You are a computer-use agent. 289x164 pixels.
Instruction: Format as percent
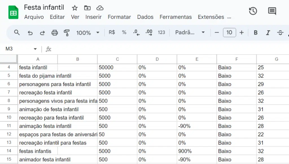tap(124, 32)
